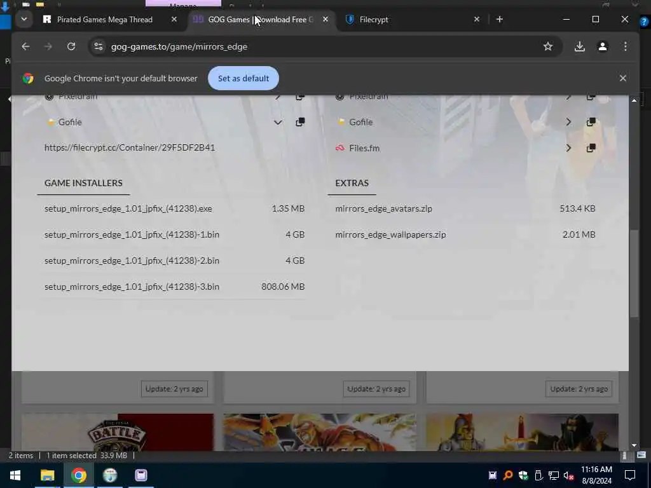Click the scrollbar up arrow

[634, 100]
